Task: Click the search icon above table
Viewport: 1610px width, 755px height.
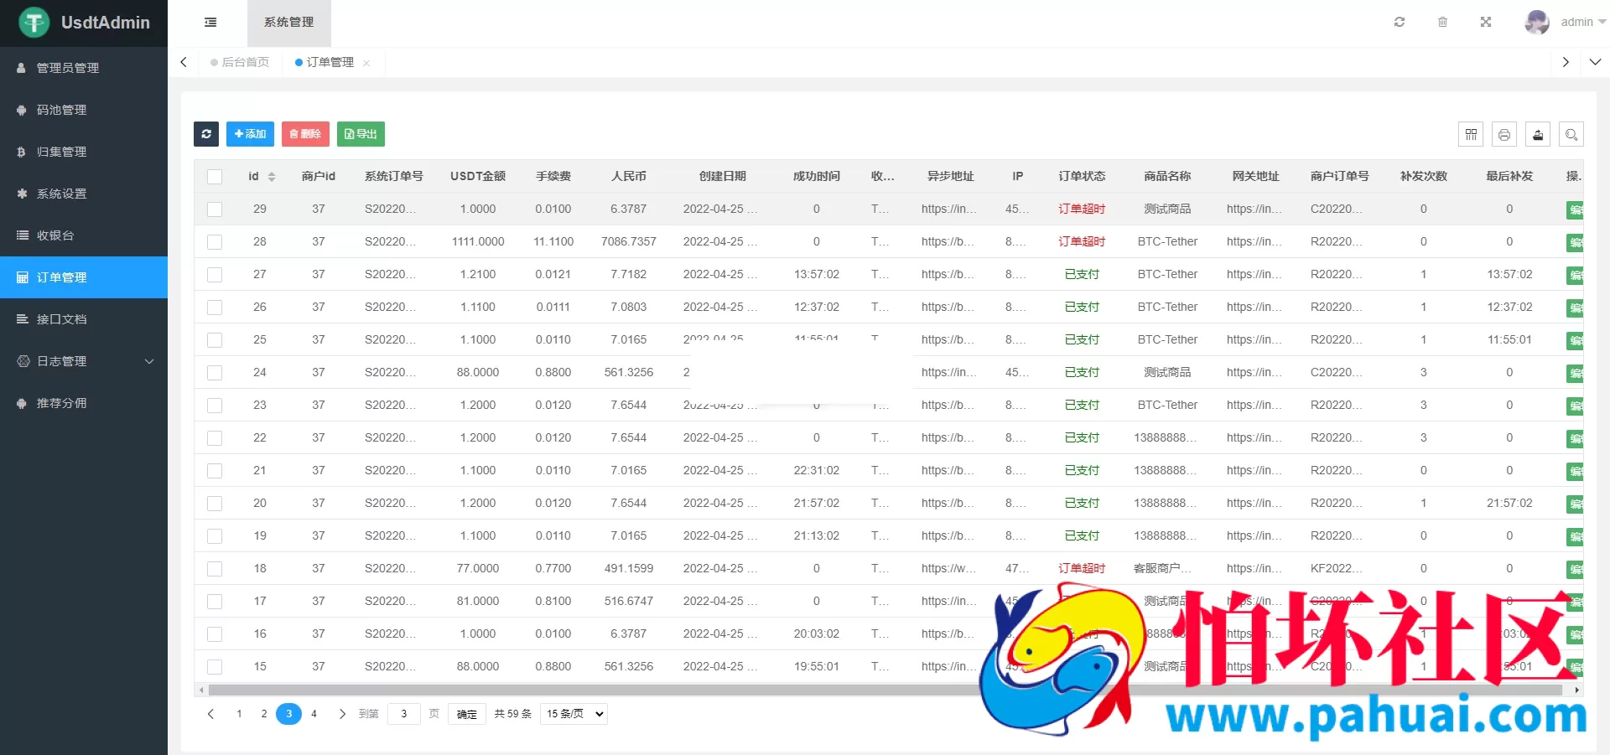Action: point(1571,134)
